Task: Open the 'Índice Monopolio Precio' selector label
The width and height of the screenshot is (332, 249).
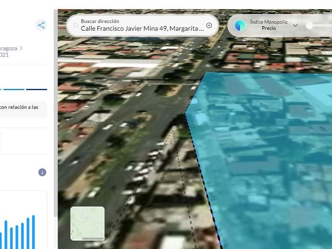Action: [x=269, y=25]
